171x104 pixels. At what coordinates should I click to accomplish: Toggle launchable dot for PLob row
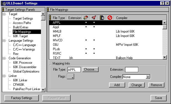point(94,49)
